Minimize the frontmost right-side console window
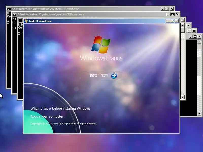This screenshot has width=203, height=152. tap(190, 37)
